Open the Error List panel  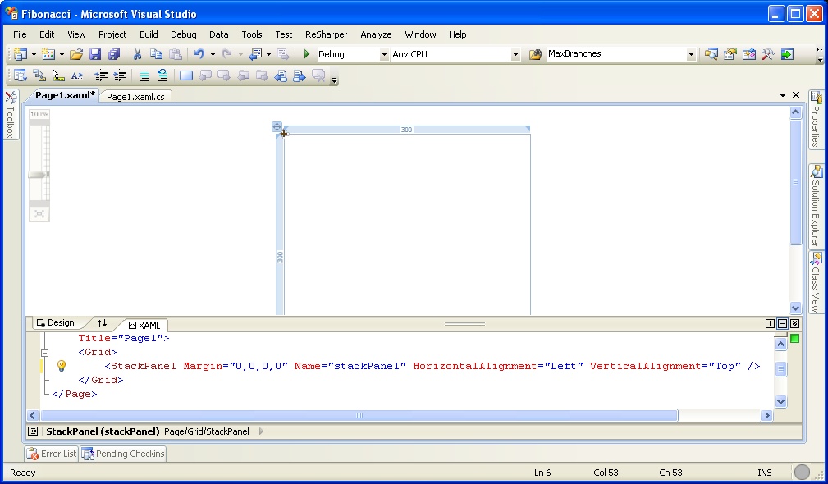[51, 454]
